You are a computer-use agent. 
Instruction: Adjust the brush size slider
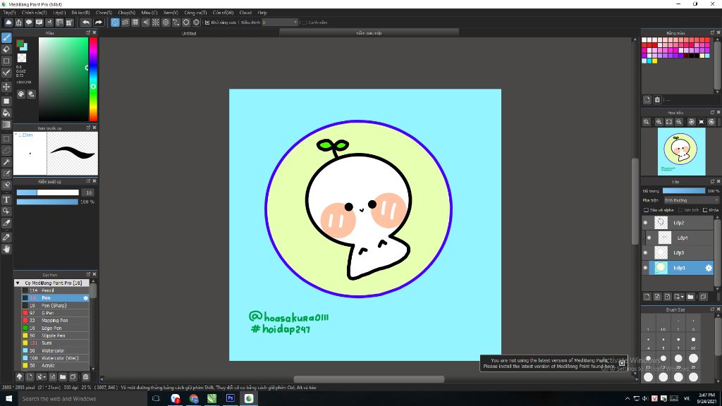(x=48, y=192)
